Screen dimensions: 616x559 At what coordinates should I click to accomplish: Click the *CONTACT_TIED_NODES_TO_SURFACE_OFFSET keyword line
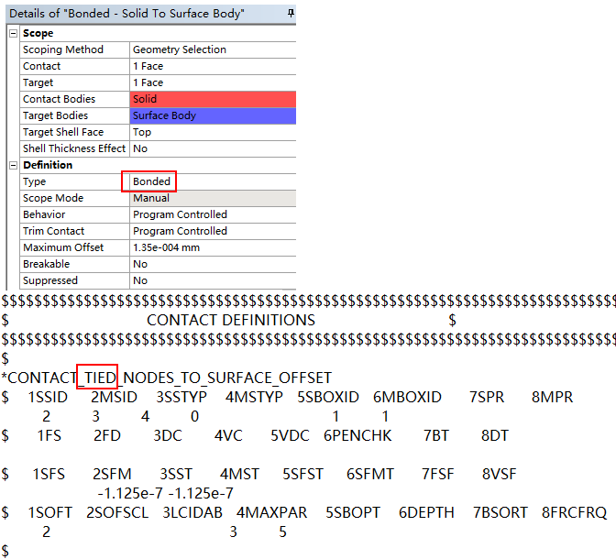[x=167, y=378]
